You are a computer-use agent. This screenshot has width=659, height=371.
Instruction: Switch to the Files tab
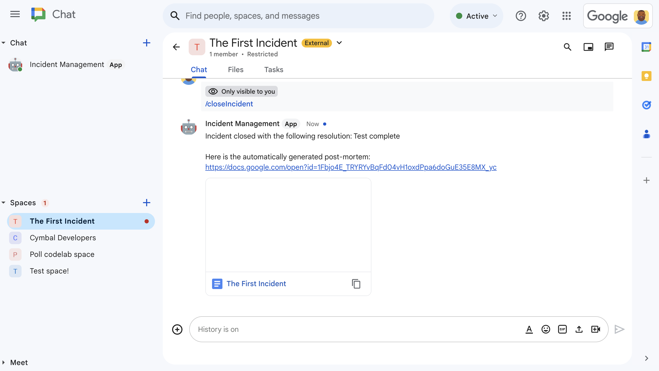click(235, 69)
